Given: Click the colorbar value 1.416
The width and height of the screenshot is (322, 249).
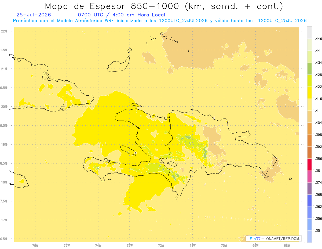Looking at the screenshot, I should [x=317, y=99].
